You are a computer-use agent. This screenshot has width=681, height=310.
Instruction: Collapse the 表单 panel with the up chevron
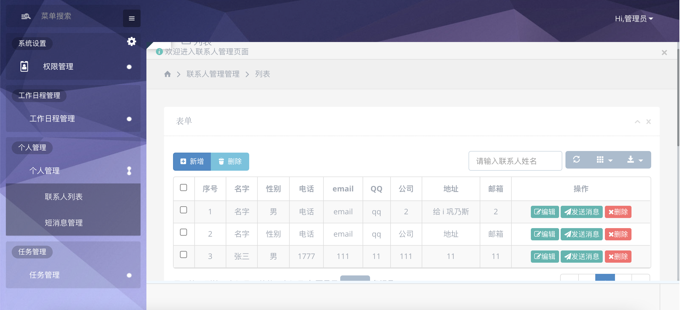pos(637,122)
